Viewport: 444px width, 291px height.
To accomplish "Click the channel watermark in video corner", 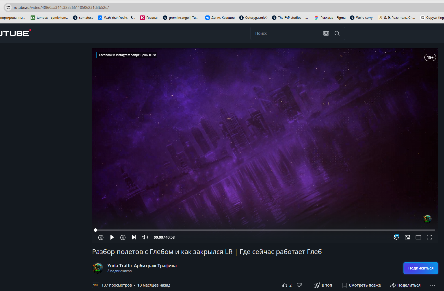I will [x=427, y=219].
